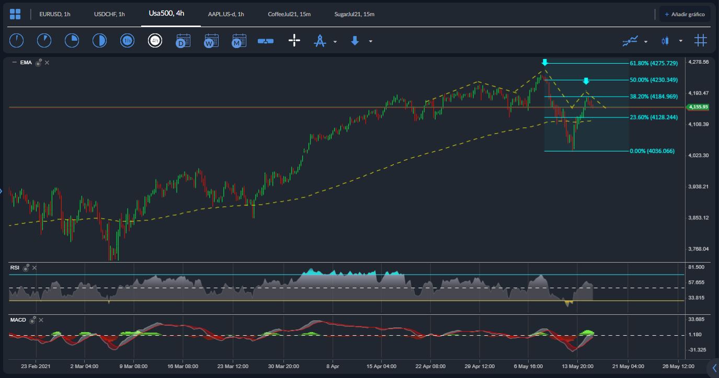Screen dimensions: 719x378
Task: Expand the chart type dropdown arrow
Action: pos(681,41)
